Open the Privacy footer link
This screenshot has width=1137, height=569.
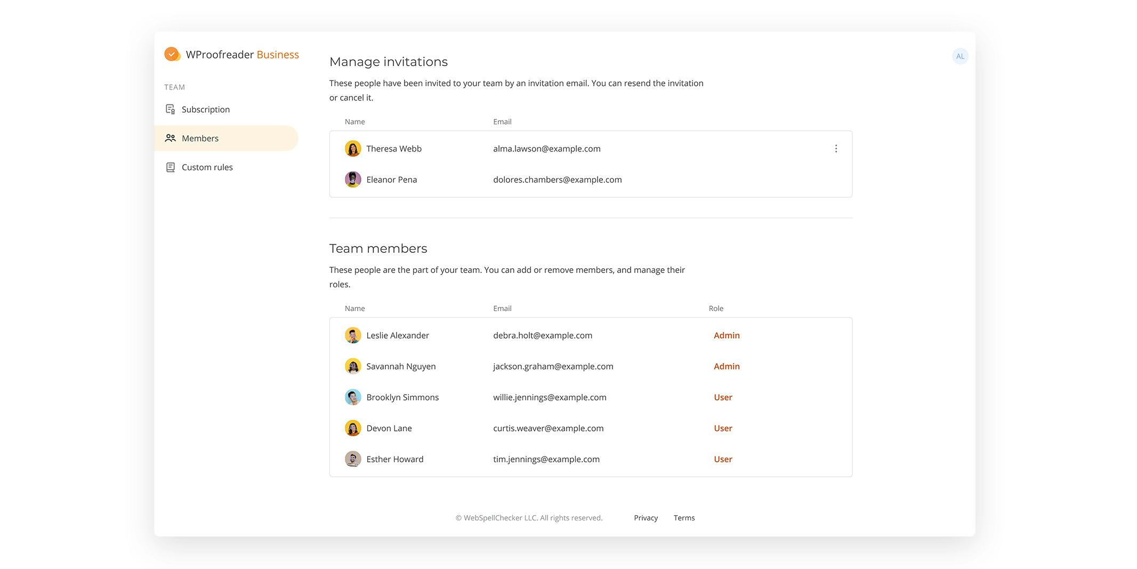tap(646, 518)
